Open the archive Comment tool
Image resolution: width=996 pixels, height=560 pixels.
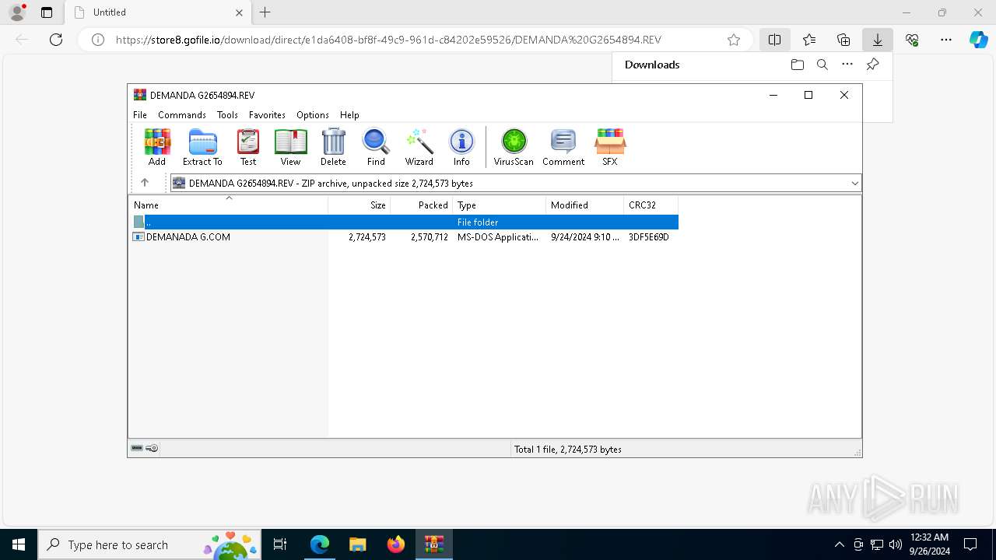click(x=563, y=147)
